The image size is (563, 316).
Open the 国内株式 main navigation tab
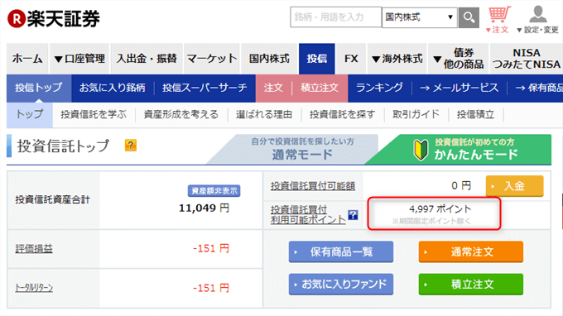click(x=269, y=59)
